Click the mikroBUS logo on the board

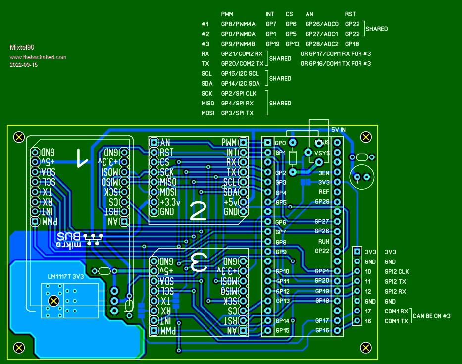78,240
